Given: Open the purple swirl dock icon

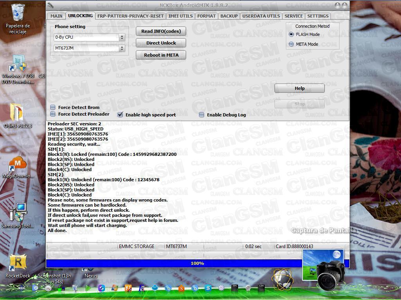Looking at the screenshot, I should click(x=101, y=288).
